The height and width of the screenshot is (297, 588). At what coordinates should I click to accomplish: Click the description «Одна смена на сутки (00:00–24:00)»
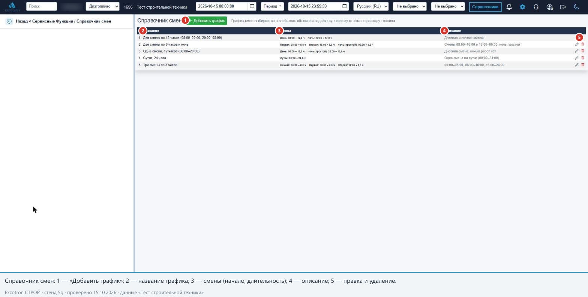coord(472,58)
